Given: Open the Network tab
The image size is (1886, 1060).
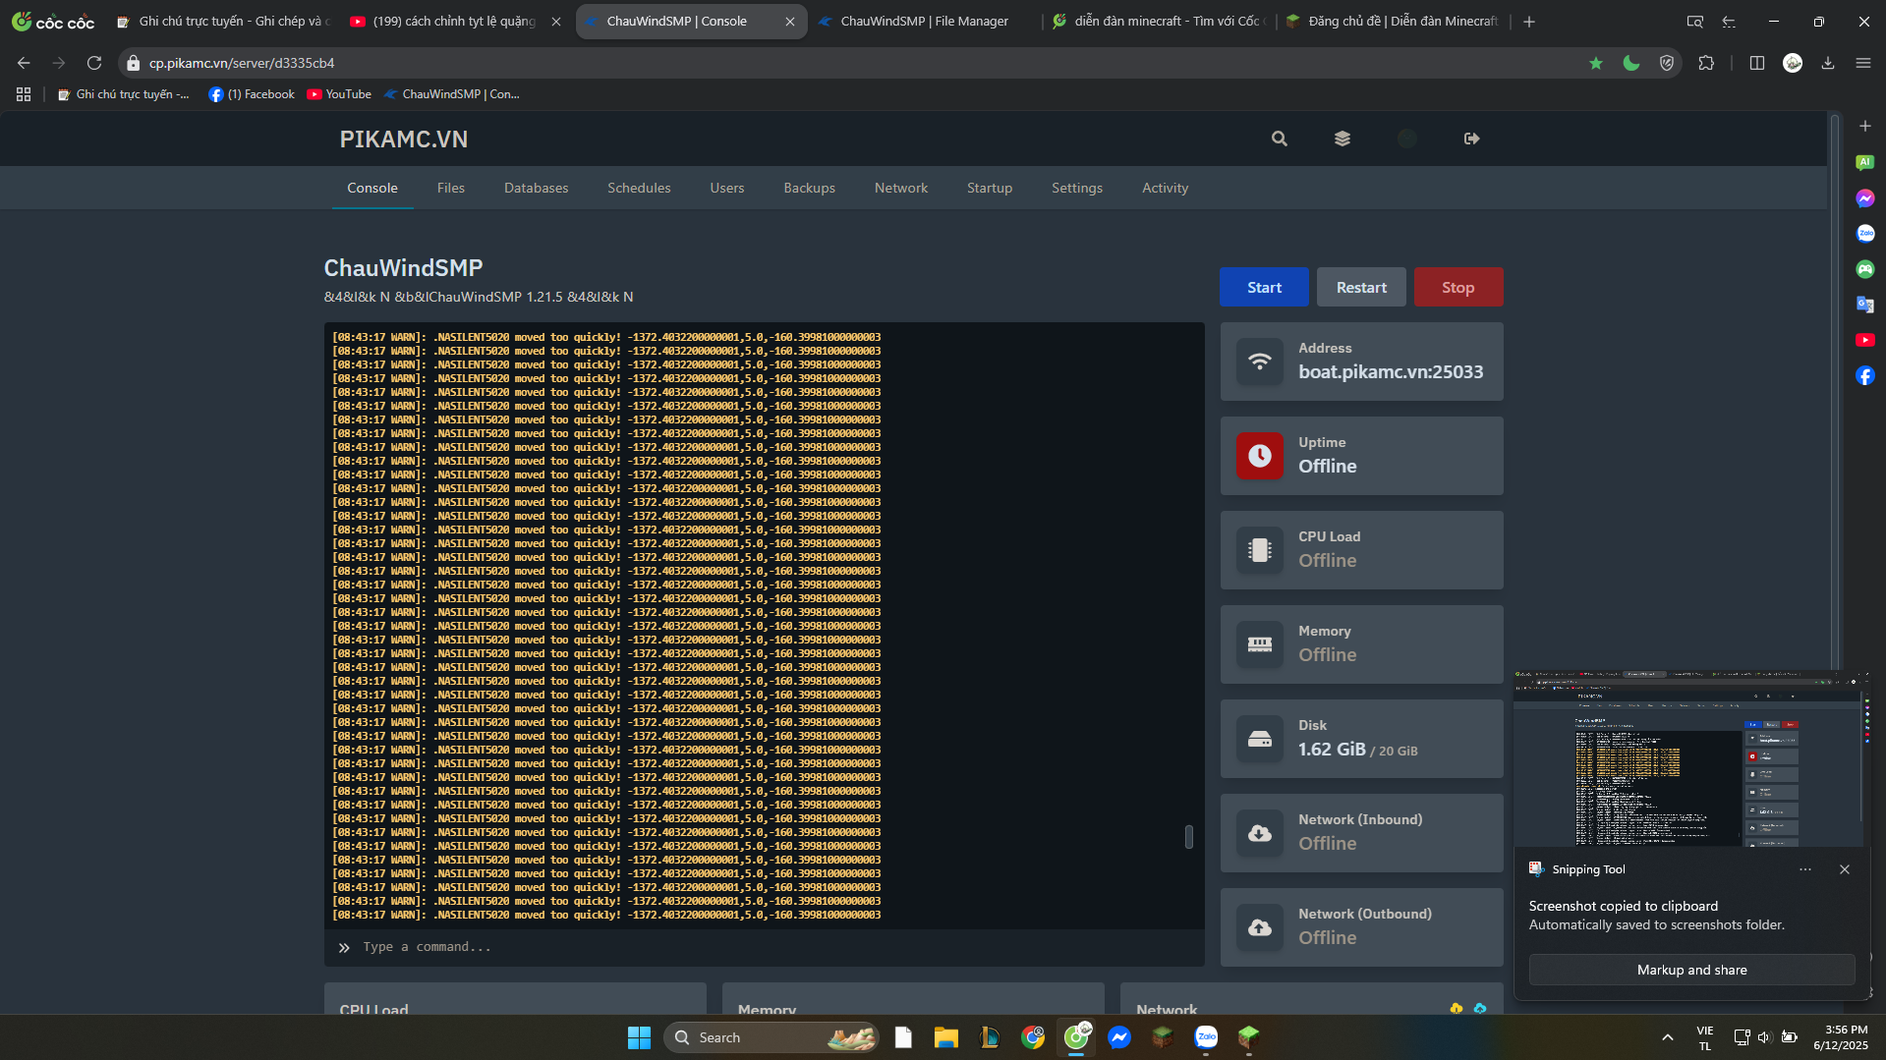Looking at the screenshot, I should point(901,188).
